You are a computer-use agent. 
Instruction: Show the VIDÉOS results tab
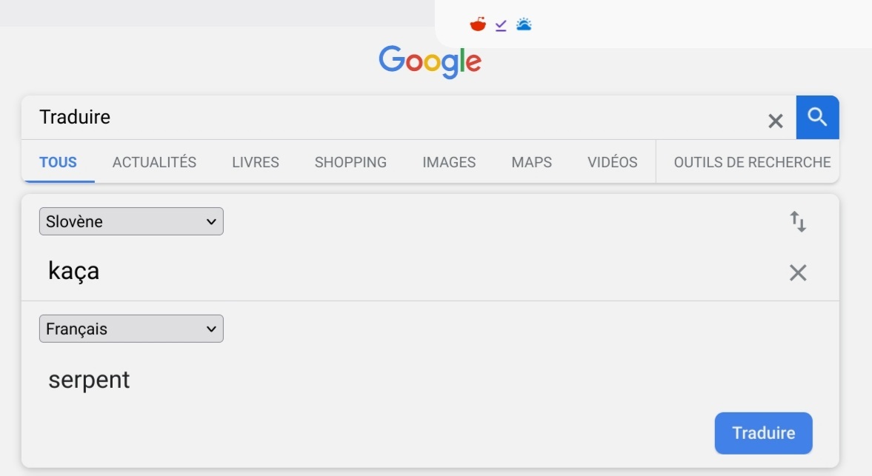coord(612,162)
